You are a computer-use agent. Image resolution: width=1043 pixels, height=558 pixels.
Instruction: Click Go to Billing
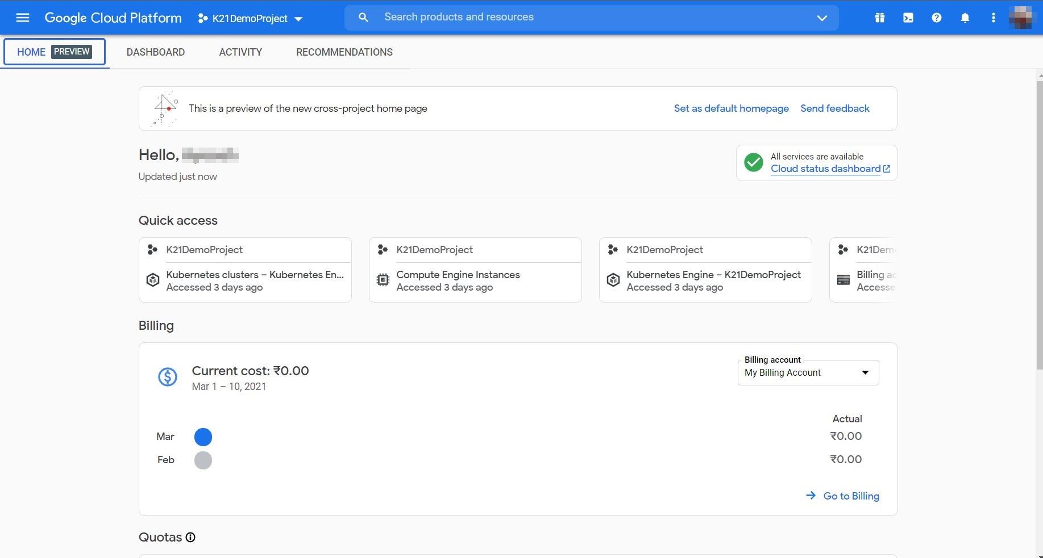851,496
